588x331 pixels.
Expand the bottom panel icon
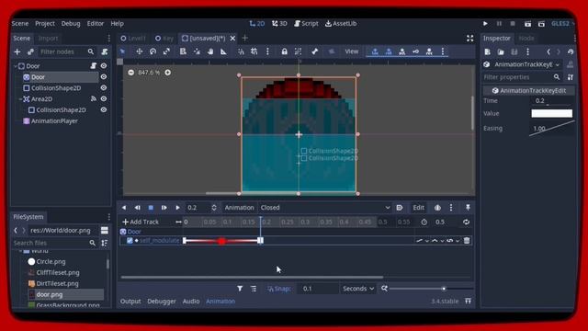tap(468, 301)
